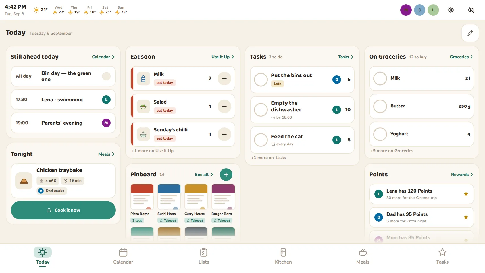Click the Chicken traybake dish icon

coord(24,181)
